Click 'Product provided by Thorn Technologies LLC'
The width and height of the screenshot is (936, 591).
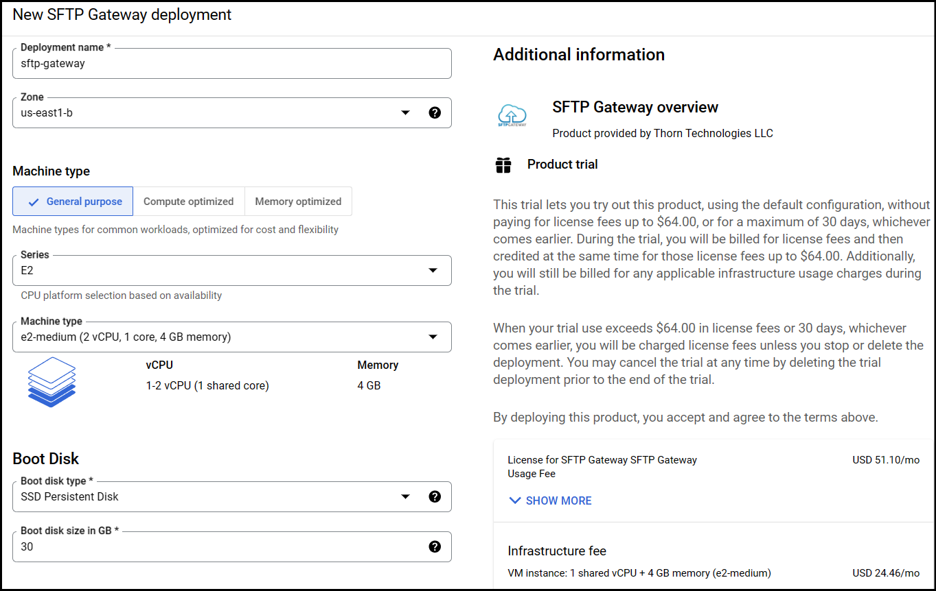pyautogui.click(x=663, y=133)
